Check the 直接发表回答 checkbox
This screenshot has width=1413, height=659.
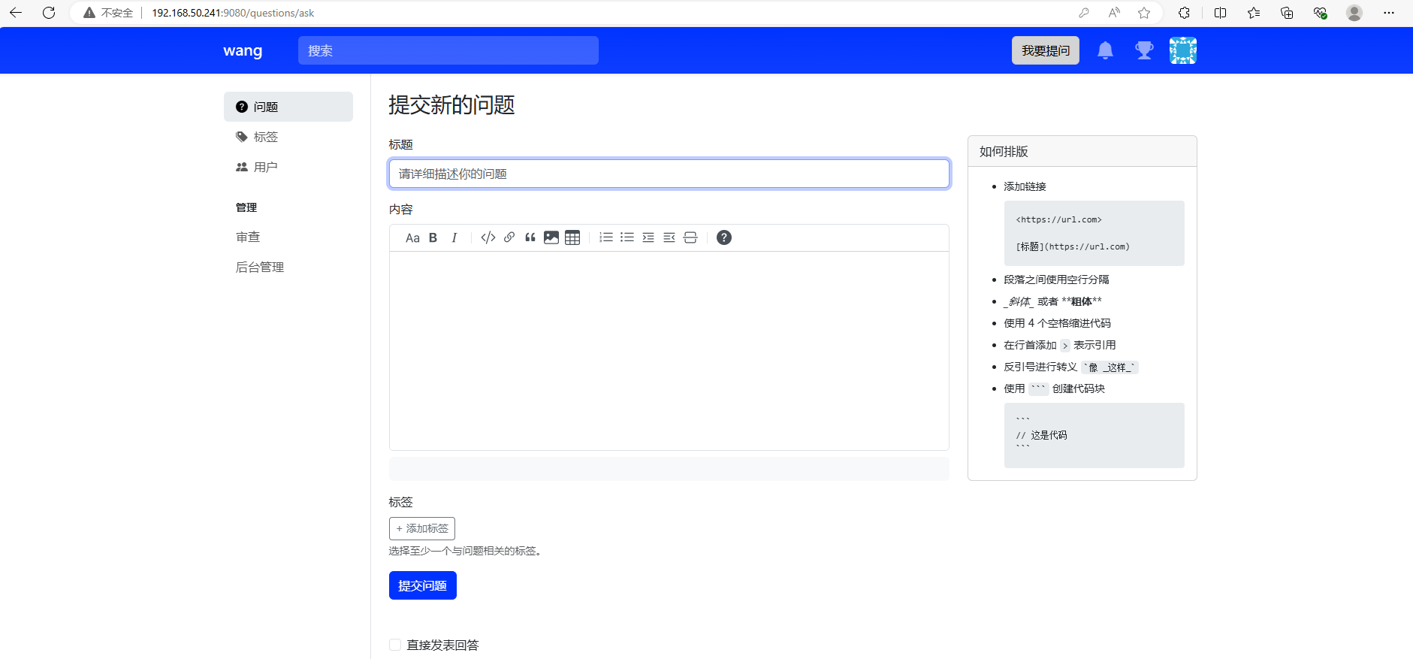395,645
